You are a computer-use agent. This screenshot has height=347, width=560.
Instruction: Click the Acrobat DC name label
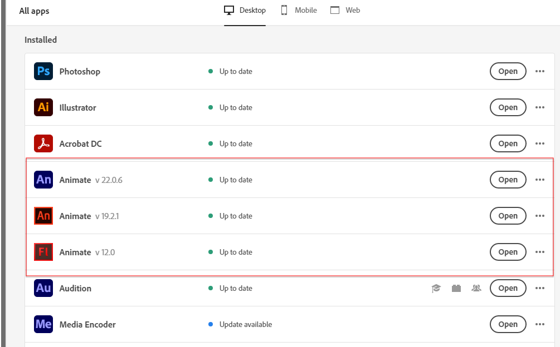tap(80, 144)
